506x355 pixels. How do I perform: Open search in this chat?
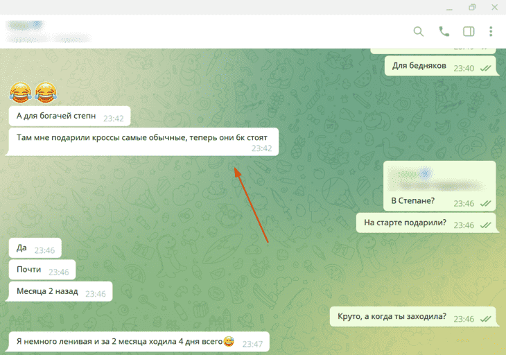[x=418, y=32]
